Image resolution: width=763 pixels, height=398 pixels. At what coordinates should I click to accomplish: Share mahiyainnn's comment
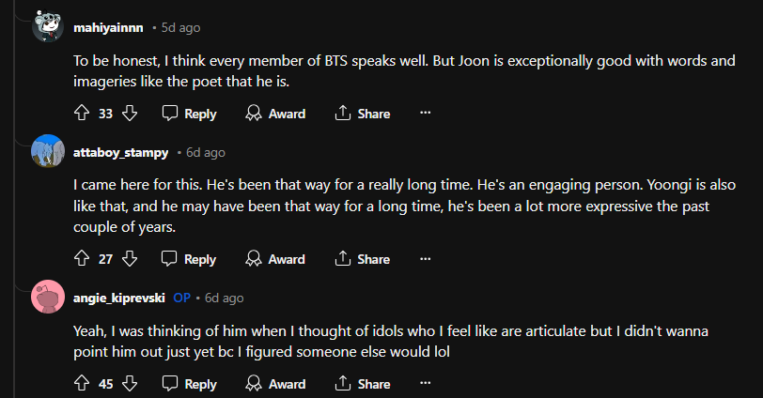(x=362, y=114)
